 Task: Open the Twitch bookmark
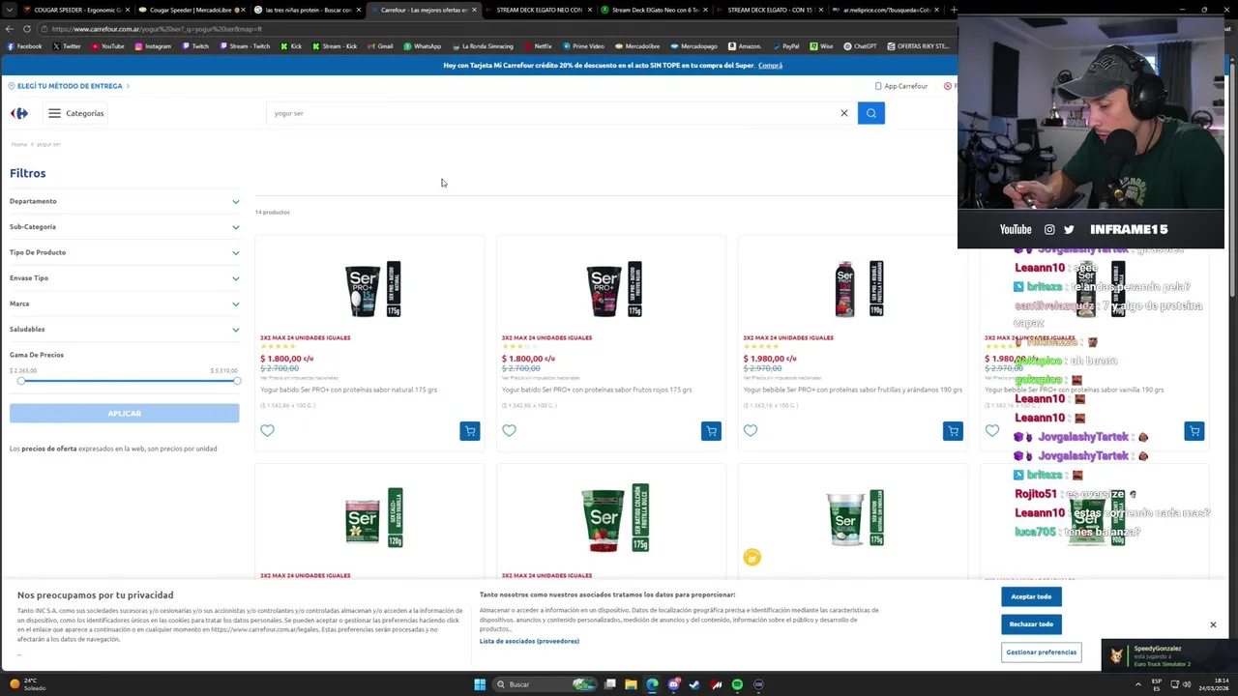[195, 46]
